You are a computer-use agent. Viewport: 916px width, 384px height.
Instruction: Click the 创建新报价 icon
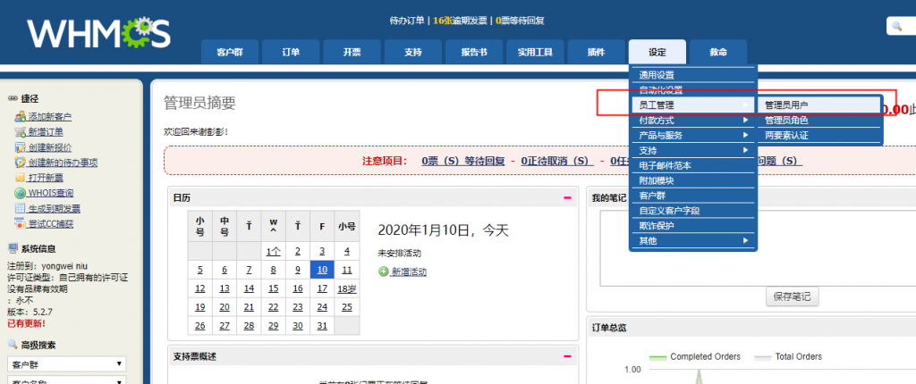click(21, 147)
